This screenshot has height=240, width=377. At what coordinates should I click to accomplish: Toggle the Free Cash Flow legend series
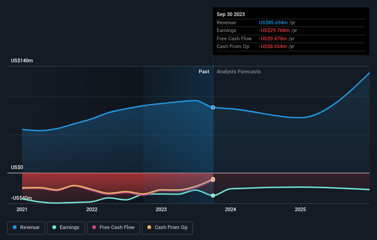pos(113,228)
